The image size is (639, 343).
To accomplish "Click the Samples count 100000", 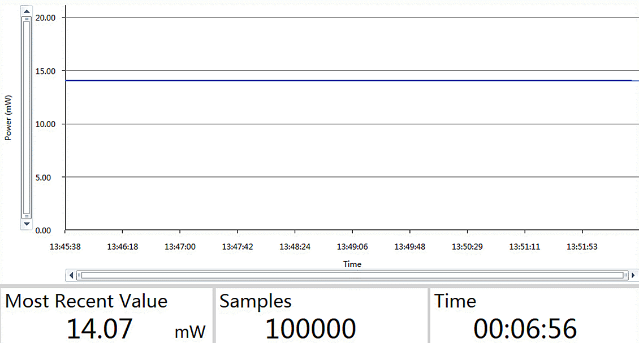I will 311,329.
